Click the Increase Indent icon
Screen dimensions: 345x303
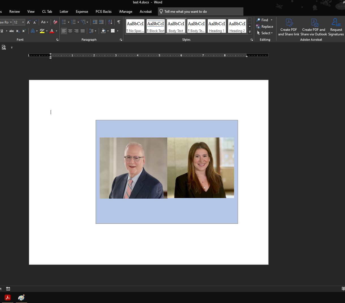[x=101, y=22]
